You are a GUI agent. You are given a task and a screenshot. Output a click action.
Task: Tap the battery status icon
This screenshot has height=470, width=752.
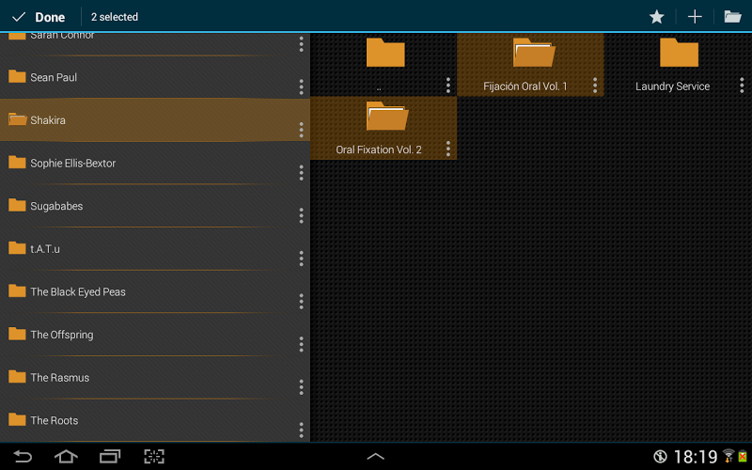pyautogui.click(x=743, y=456)
